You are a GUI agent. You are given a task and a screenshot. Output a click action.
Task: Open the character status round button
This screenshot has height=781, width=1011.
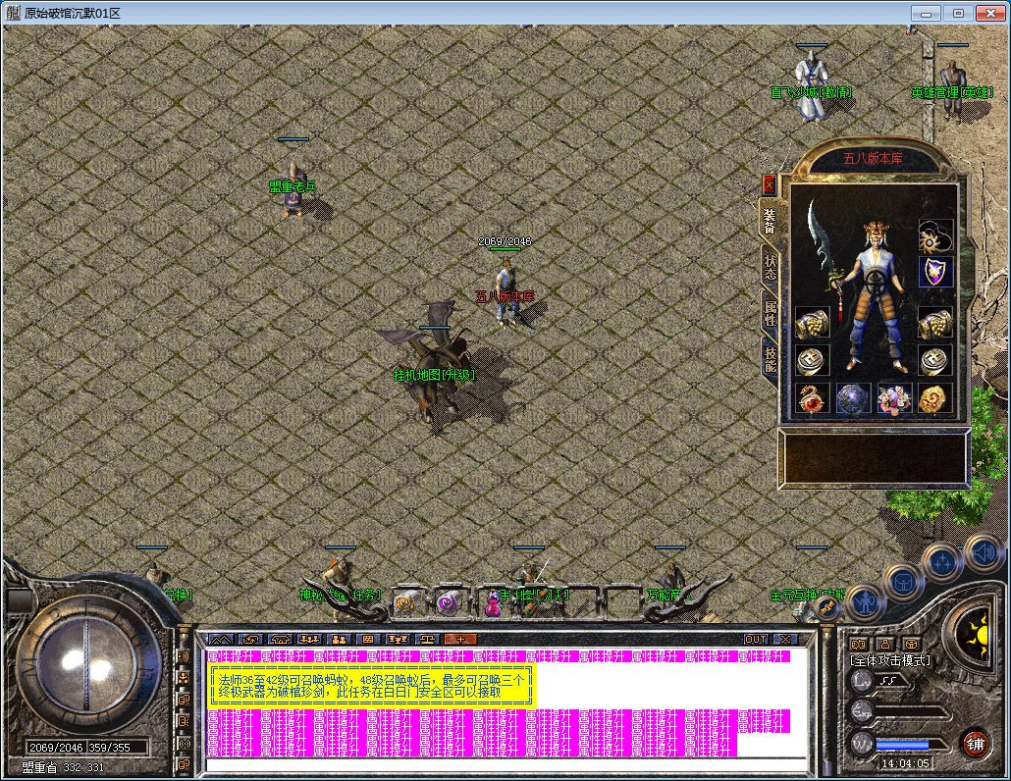click(865, 602)
